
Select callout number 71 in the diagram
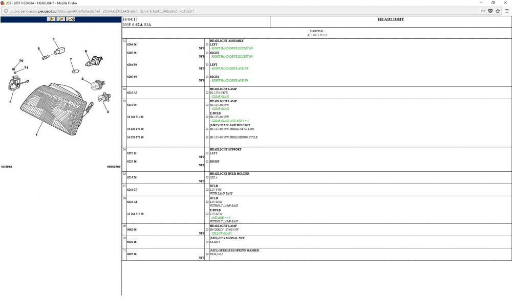pos(26,68)
